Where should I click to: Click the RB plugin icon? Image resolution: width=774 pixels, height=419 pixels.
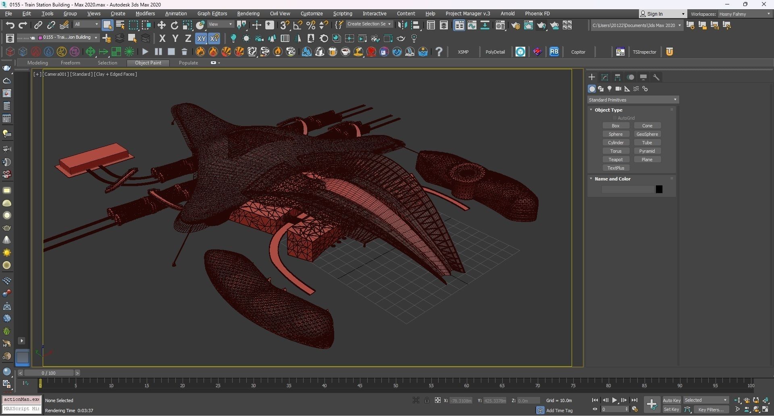click(x=554, y=52)
